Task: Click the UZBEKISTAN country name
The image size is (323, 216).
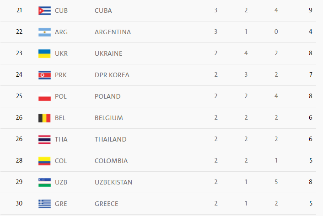Action: tap(113, 182)
